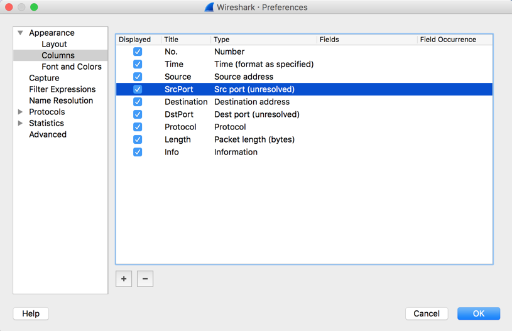Uncheck the Displayed checkbox for No. column
The height and width of the screenshot is (331, 512).
tap(138, 52)
